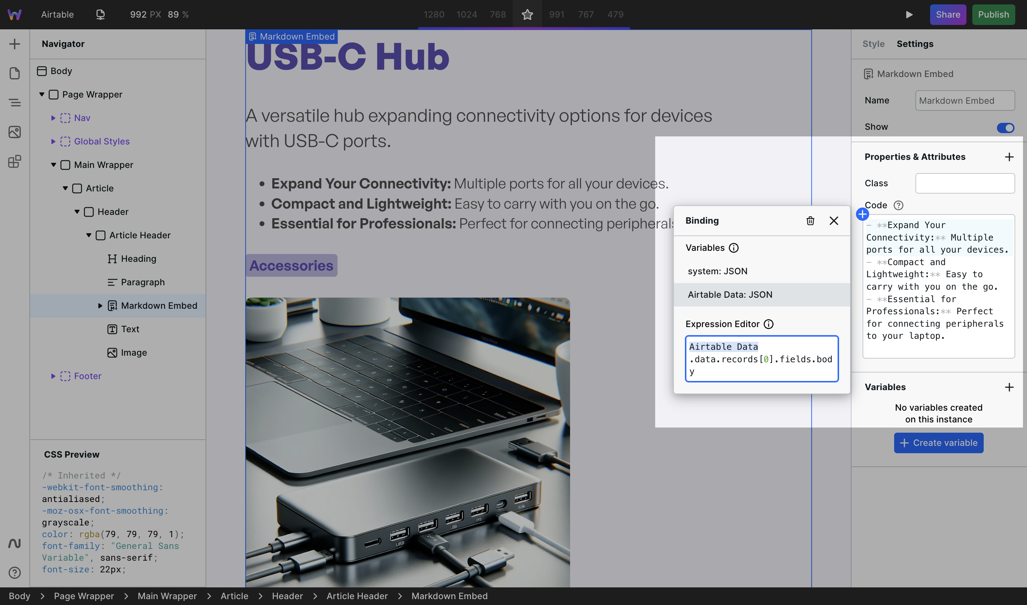Select Airtable Data: JSON variable
The width and height of the screenshot is (1027, 605).
pos(730,295)
